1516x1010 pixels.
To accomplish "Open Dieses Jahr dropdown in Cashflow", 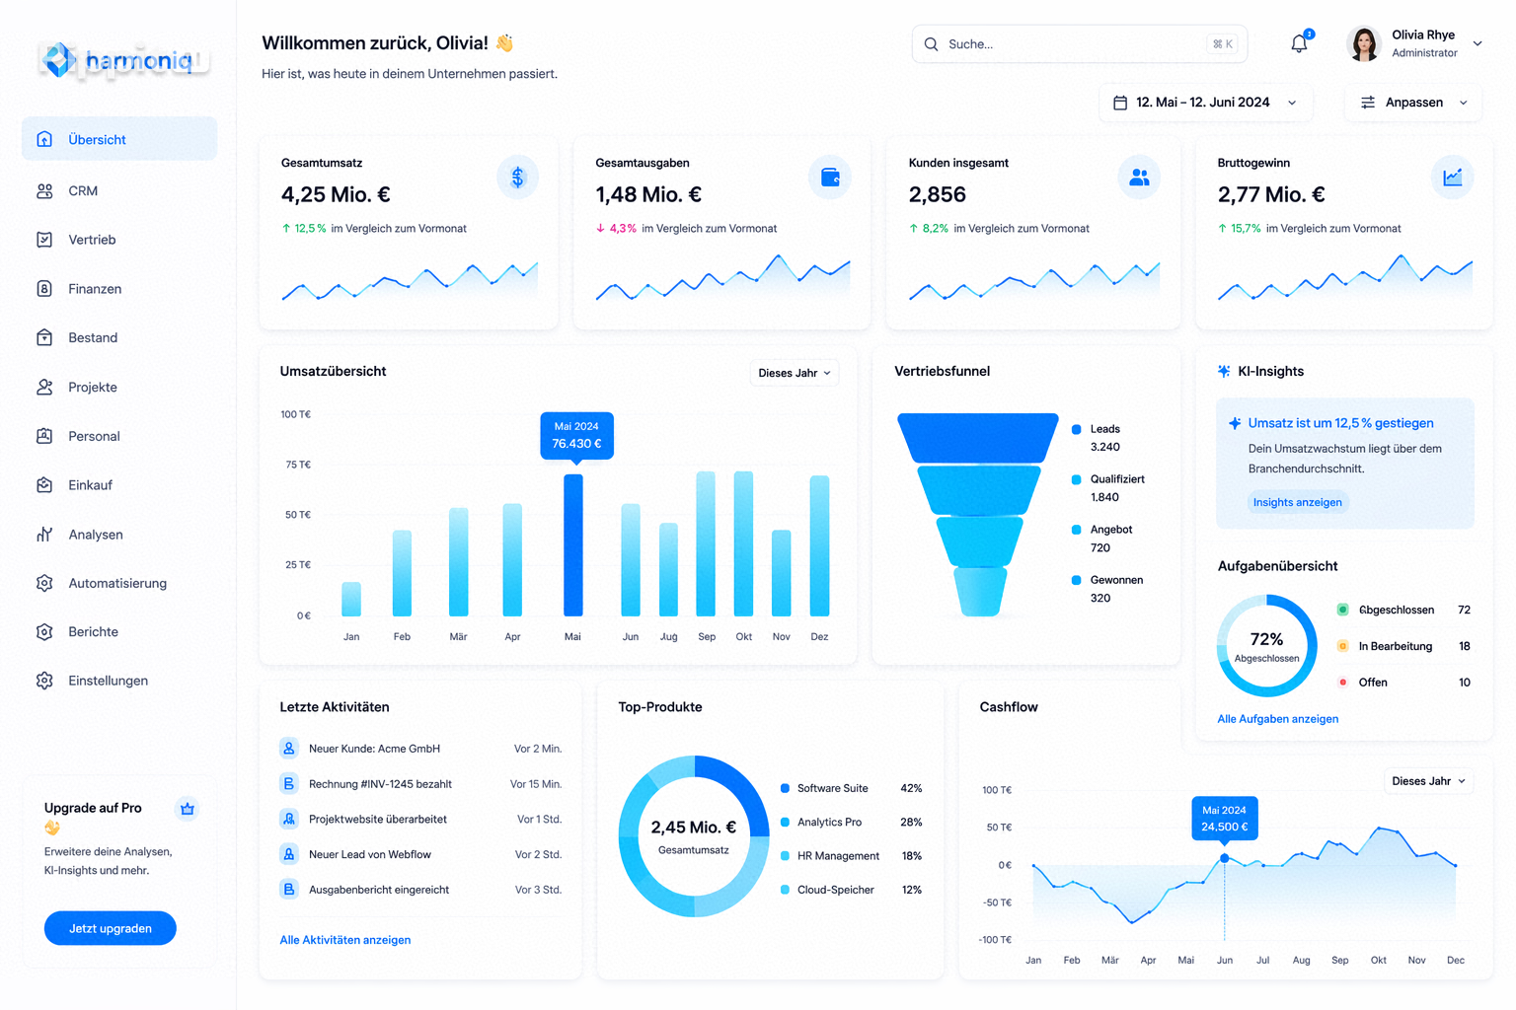I will point(1429,781).
